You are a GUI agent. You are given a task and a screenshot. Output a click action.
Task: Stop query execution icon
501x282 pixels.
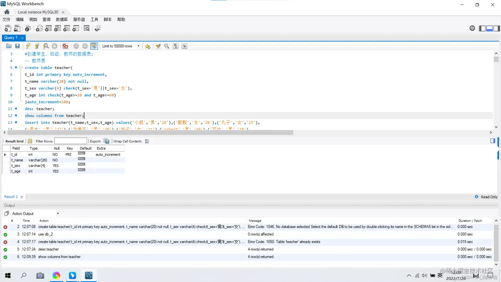55,46
